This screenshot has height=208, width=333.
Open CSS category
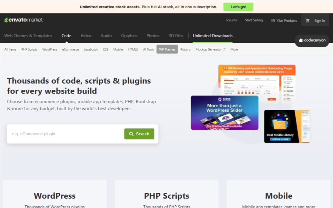106,49
